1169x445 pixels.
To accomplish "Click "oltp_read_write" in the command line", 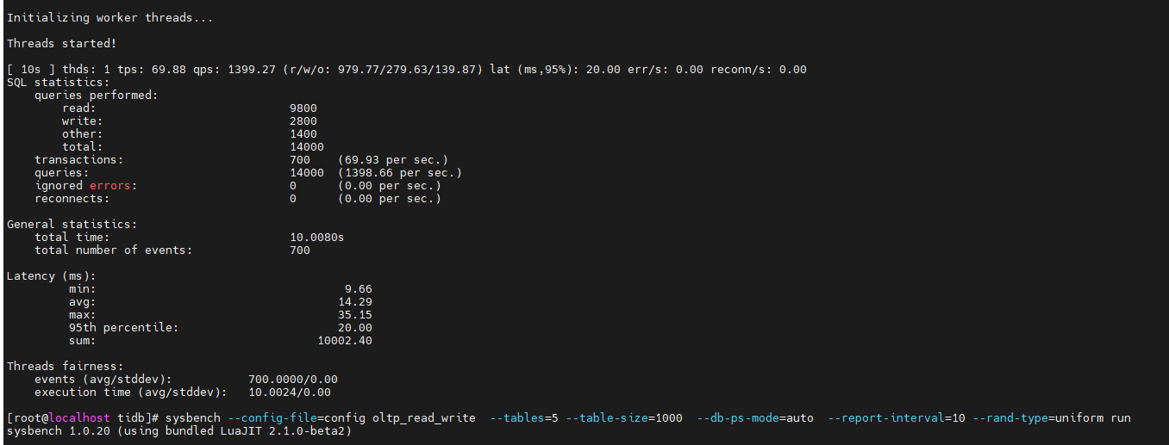I will click(x=423, y=417).
